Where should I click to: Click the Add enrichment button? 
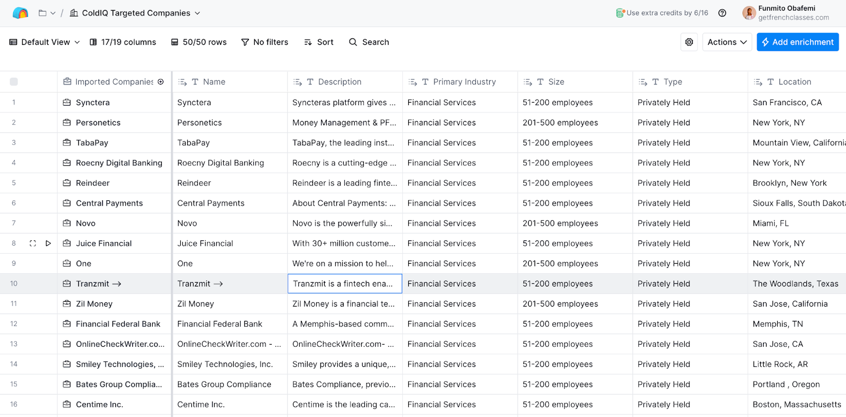tap(797, 42)
